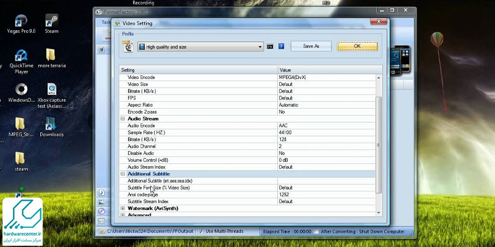
Task: Open the WindowsD... disc icon on desktop
Action: tap(21, 93)
